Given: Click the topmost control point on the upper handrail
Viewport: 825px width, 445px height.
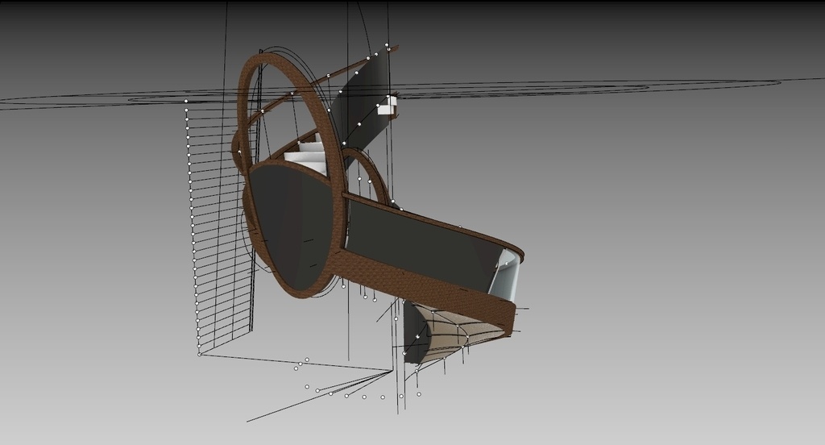Looking at the screenshot, I should (x=387, y=45).
